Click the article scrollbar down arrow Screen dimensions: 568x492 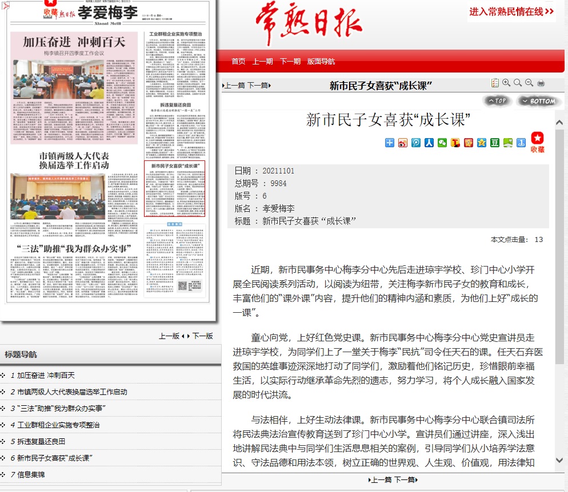[559, 461]
